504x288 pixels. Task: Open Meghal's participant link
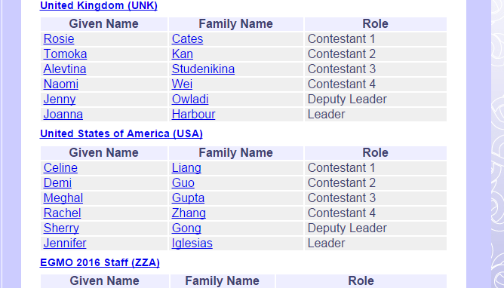(x=63, y=198)
